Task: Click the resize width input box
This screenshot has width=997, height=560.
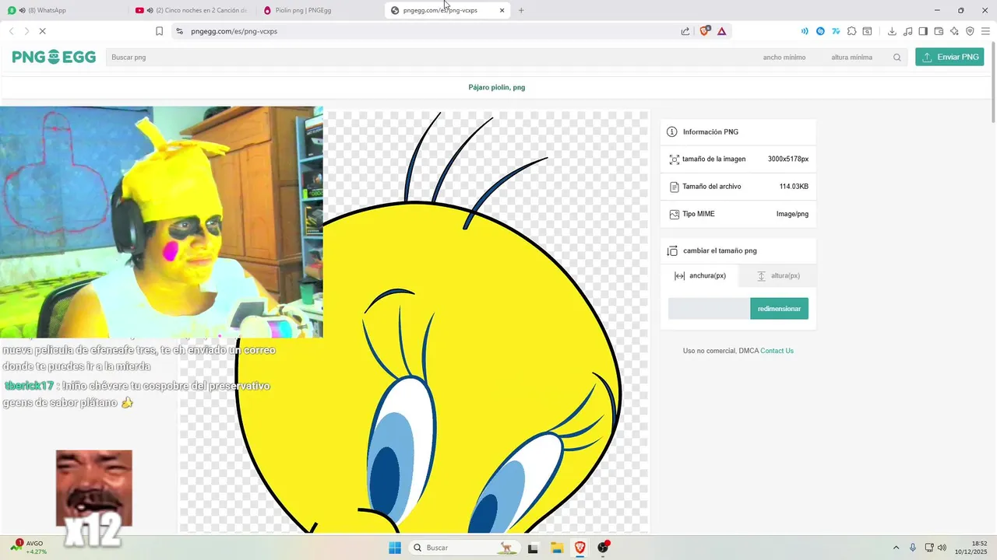Action: click(x=709, y=309)
